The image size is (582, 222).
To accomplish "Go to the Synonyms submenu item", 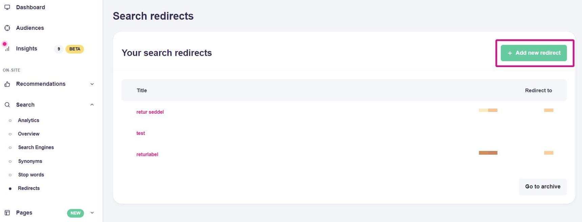I will click(30, 161).
